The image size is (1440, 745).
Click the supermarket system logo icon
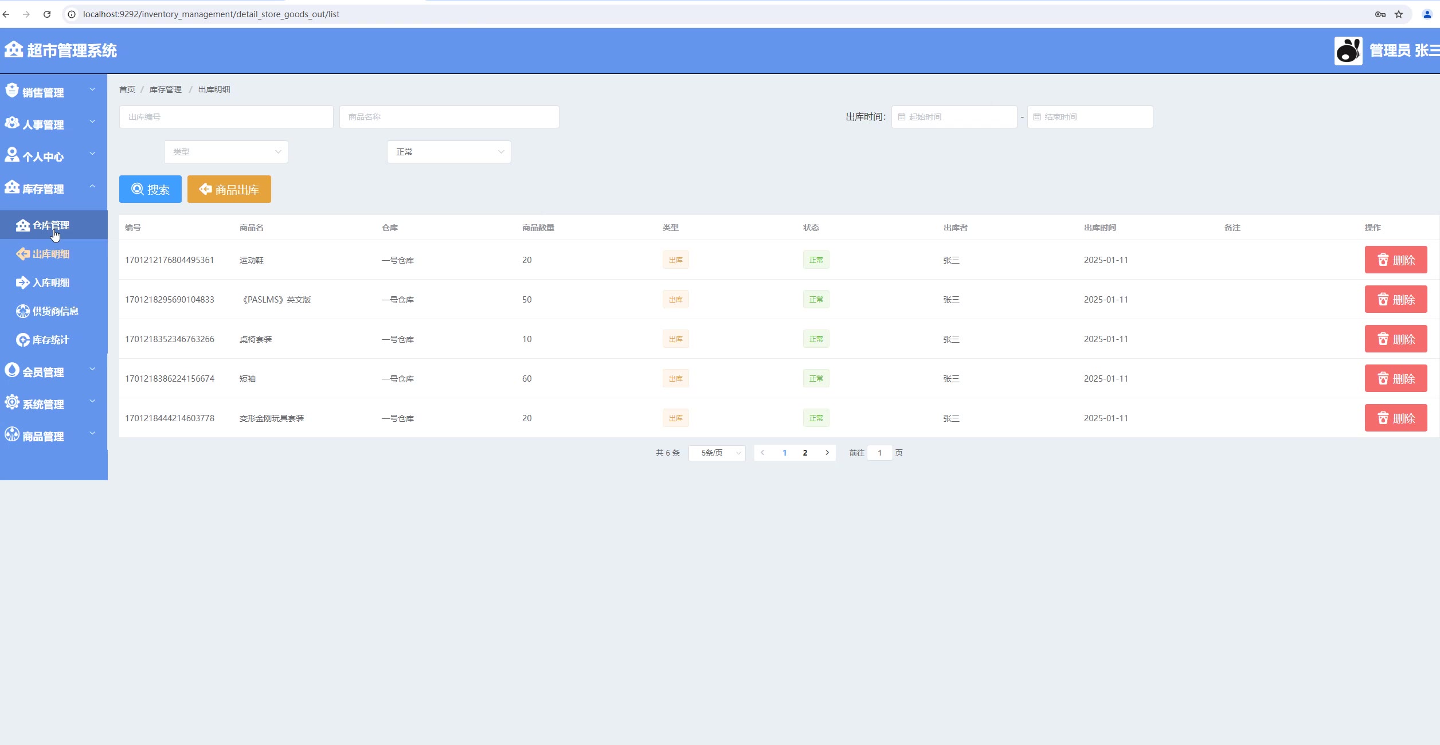point(14,50)
